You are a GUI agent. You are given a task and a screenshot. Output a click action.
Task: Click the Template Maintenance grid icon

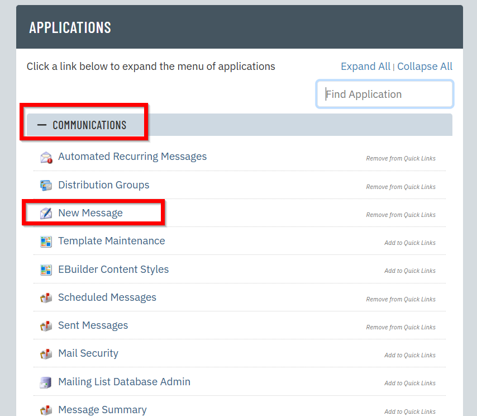(x=46, y=242)
